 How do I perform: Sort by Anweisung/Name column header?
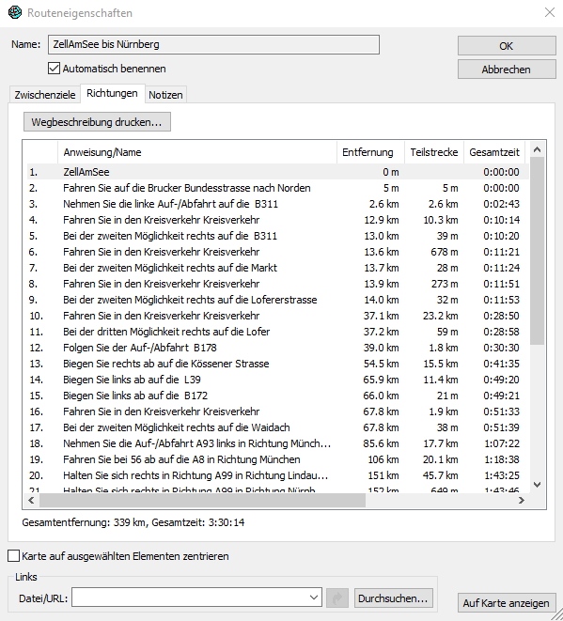[197, 152]
